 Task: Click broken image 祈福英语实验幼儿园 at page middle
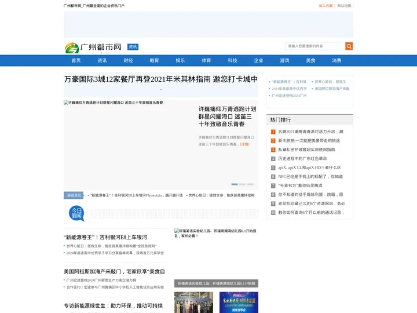click(216, 254)
